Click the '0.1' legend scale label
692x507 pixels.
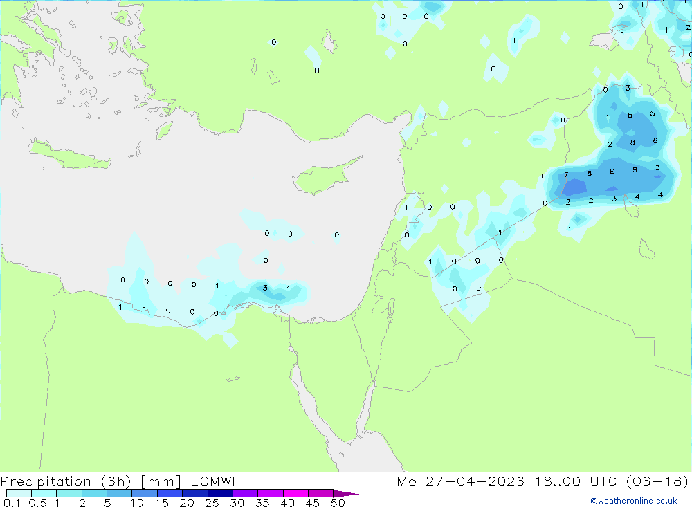[12, 503]
